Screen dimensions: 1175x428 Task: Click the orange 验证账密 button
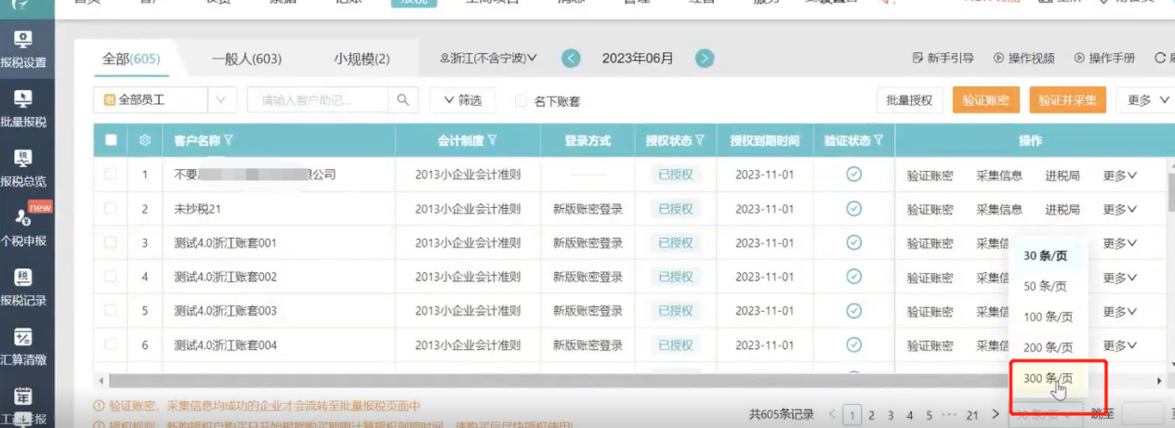point(985,100)
